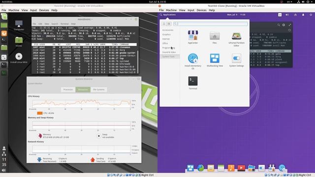Click the Mint panel clock showing 11 35
315x177 pixels.
[x=4, y=162]
